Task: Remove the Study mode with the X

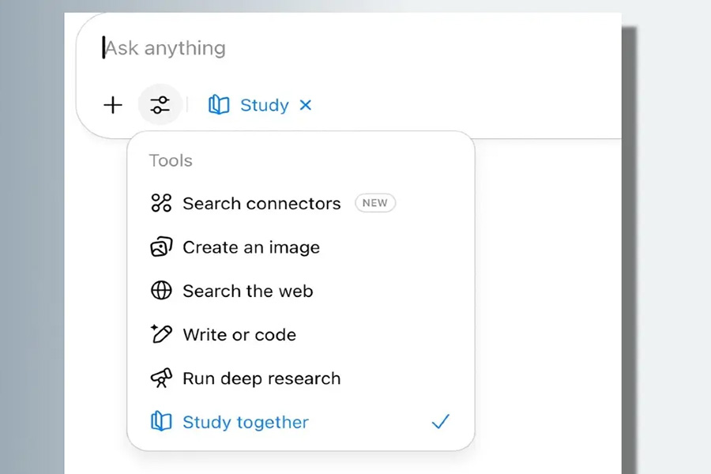Action: [x=306, y=105]
